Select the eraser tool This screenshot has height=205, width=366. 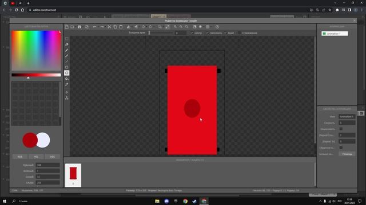pos(67,44)
